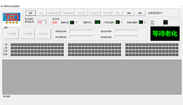Click the green 低温 temperature state indicator
The height and width of the screenshot is (105, 183).
[97, 22]
